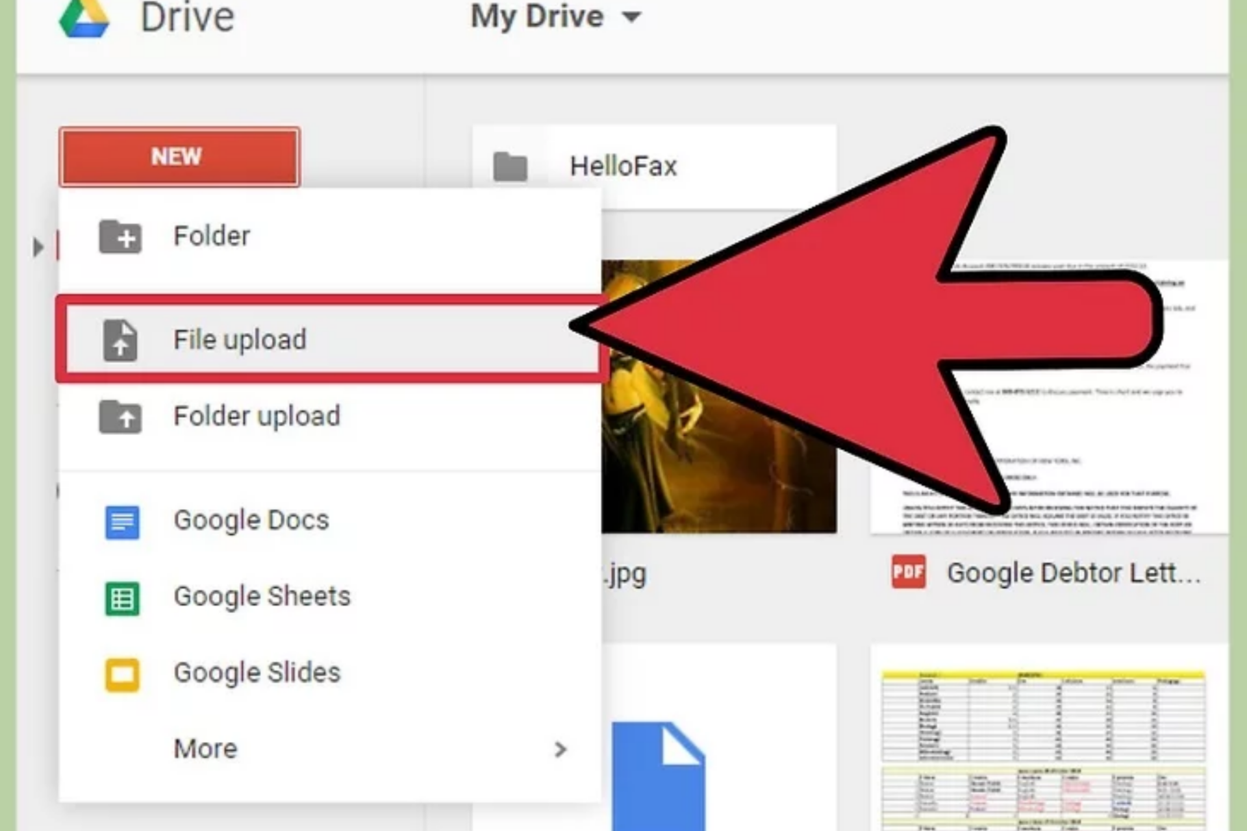Click the green Google Sheets icon

[122, 598]
